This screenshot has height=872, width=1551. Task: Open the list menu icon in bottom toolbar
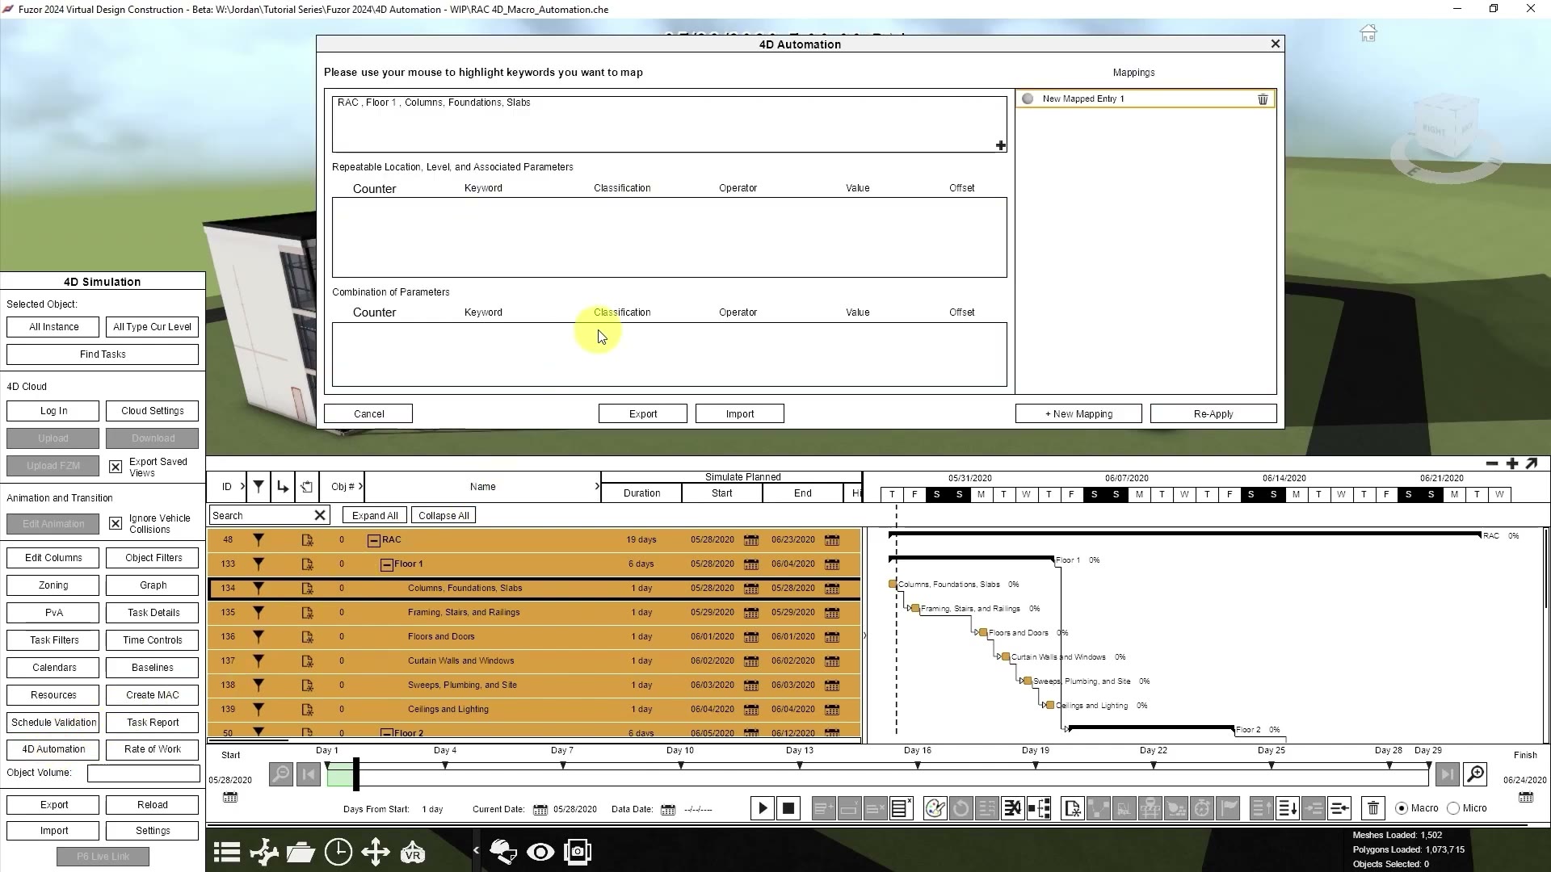[227, 852]
